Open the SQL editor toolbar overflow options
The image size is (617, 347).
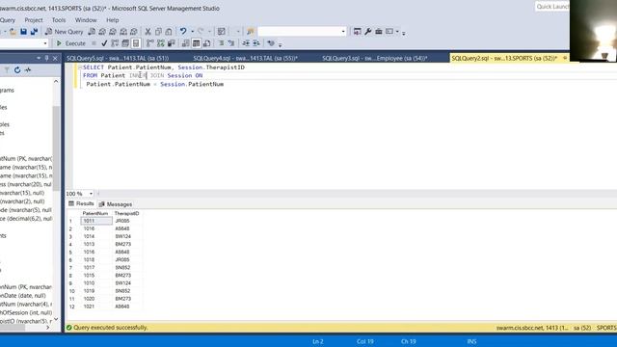point(281,44)
